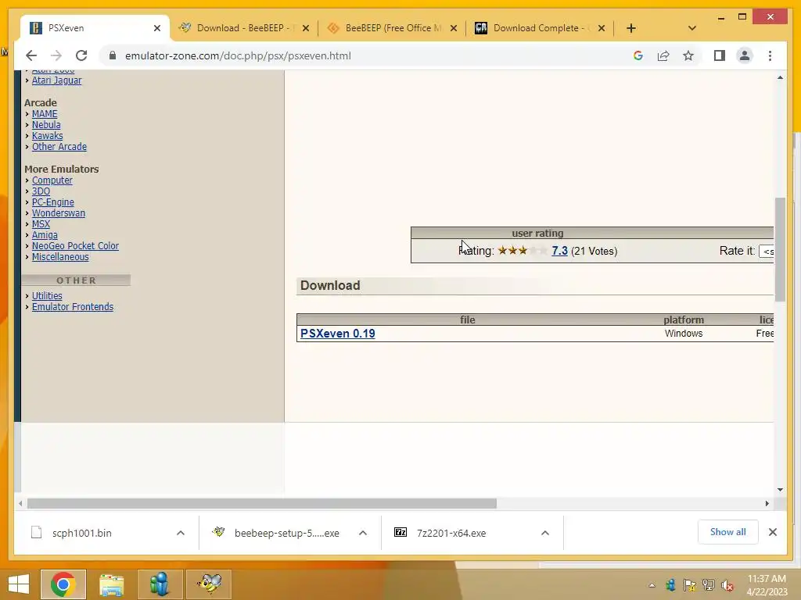Open the Emulator Frontends link
Image resolution: width=801 pixels, height=600 pixels.
tap(73, 306)
